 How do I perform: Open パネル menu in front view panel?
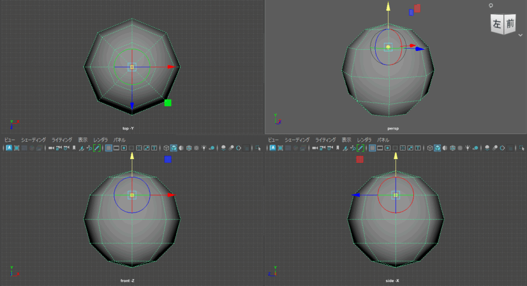point(119,140)
